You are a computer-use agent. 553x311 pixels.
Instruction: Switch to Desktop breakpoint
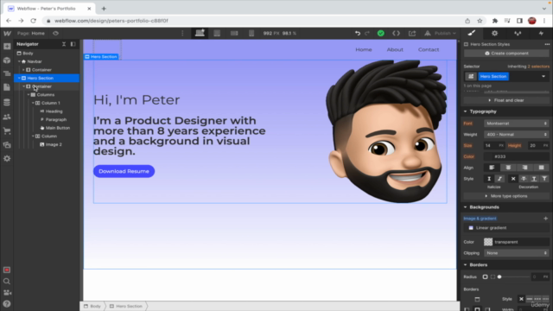[200, 33]
